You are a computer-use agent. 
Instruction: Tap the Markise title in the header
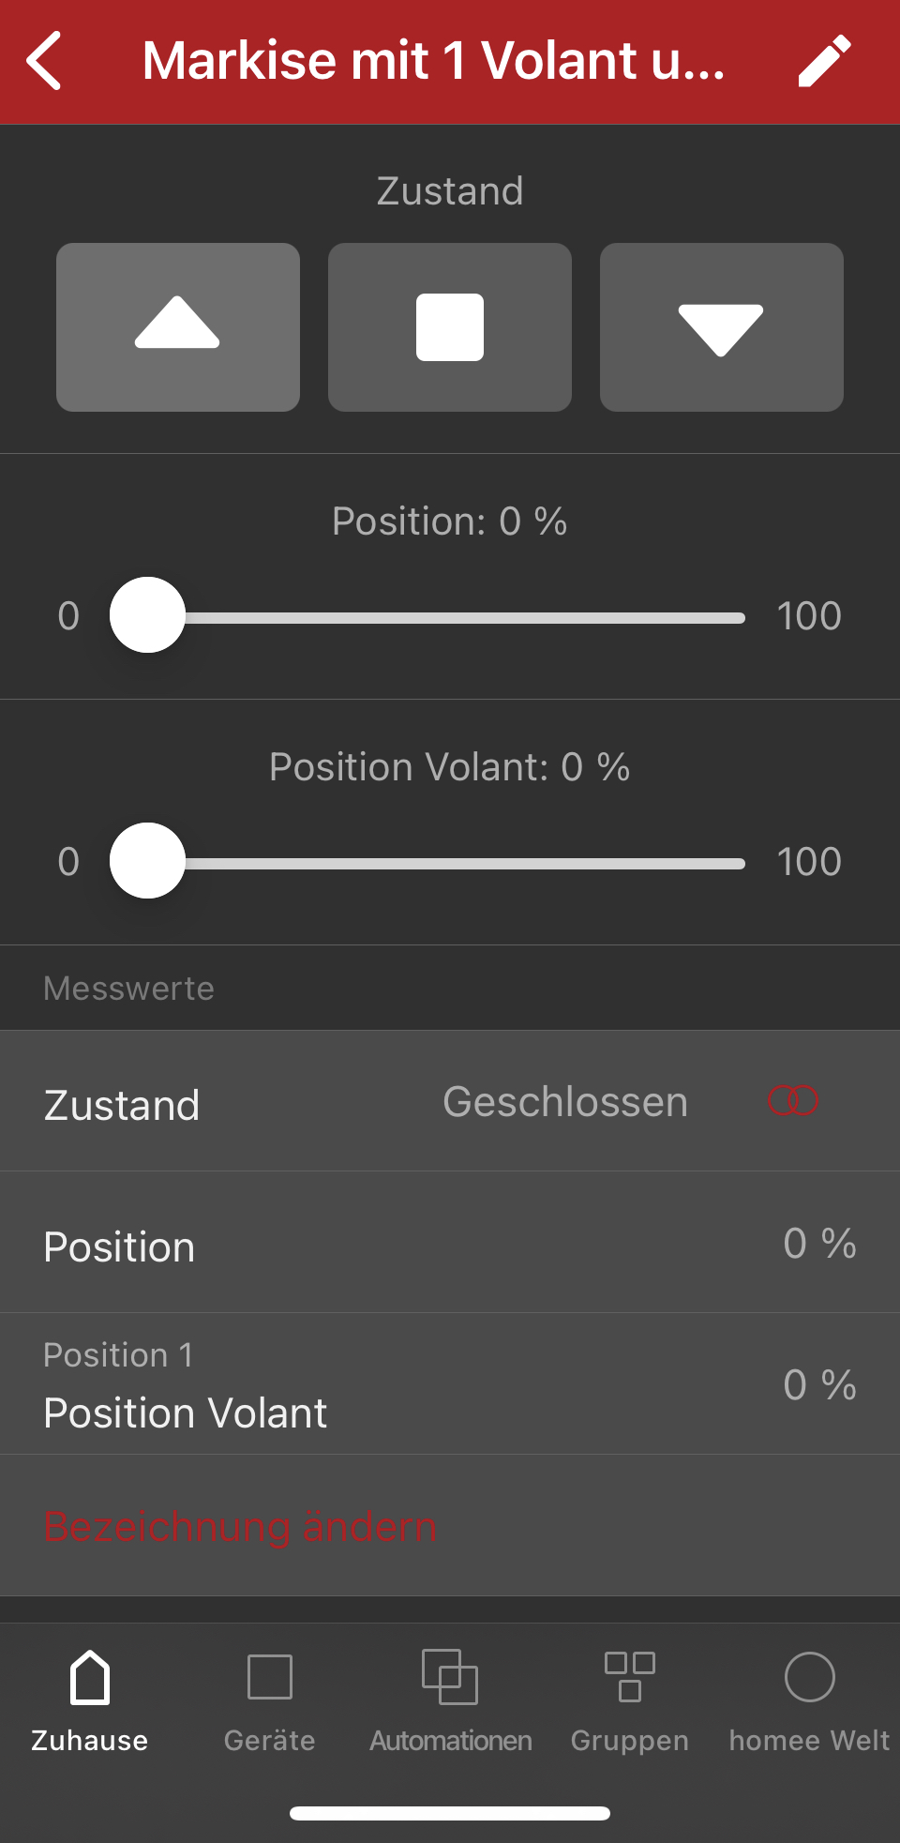(x=433, y=61)
